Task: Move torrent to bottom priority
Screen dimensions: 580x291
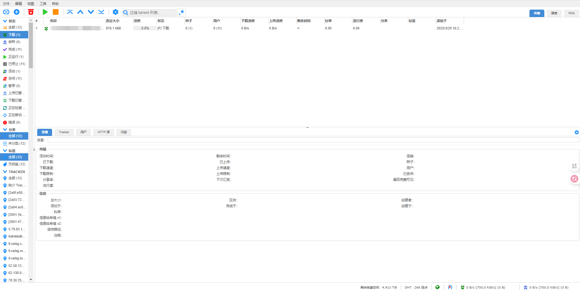Action: click(x=101, y=12)
